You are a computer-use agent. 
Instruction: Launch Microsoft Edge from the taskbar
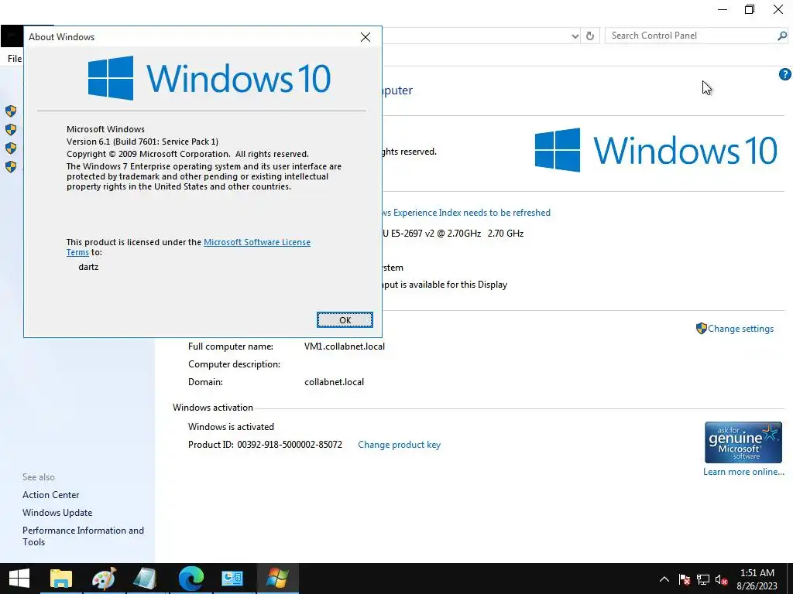point(191,579)
